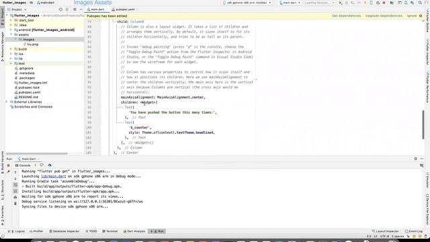Switch to the main.dart editor tab
The image size is (430, 242).
97,9
